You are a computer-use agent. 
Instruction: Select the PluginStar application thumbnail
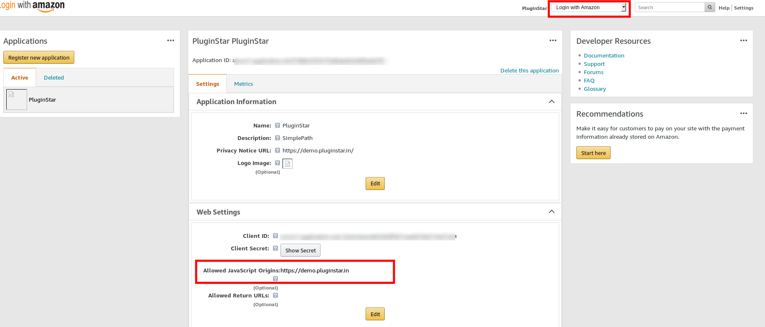coord(17,100)
